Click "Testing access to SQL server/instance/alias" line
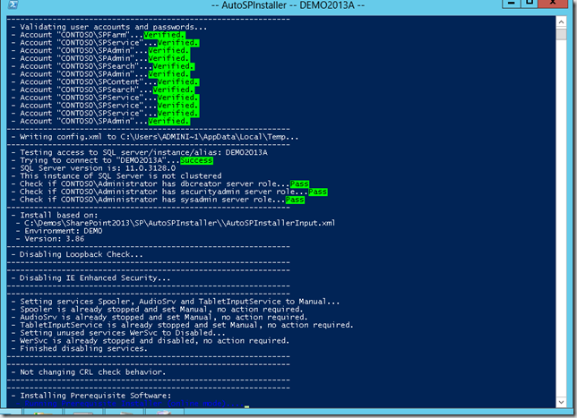 tap(139, 152)
